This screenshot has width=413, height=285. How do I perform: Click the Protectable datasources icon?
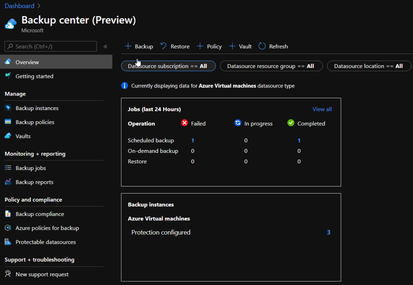8,242
